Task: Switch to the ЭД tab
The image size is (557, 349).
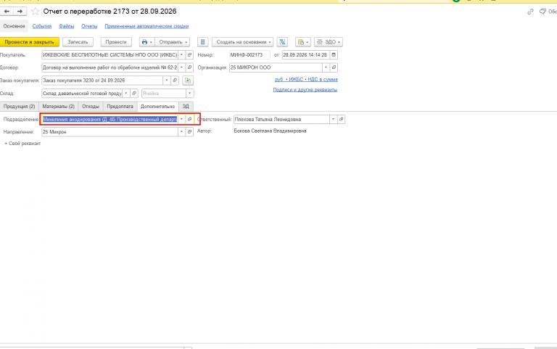Action: coord(186,107)
